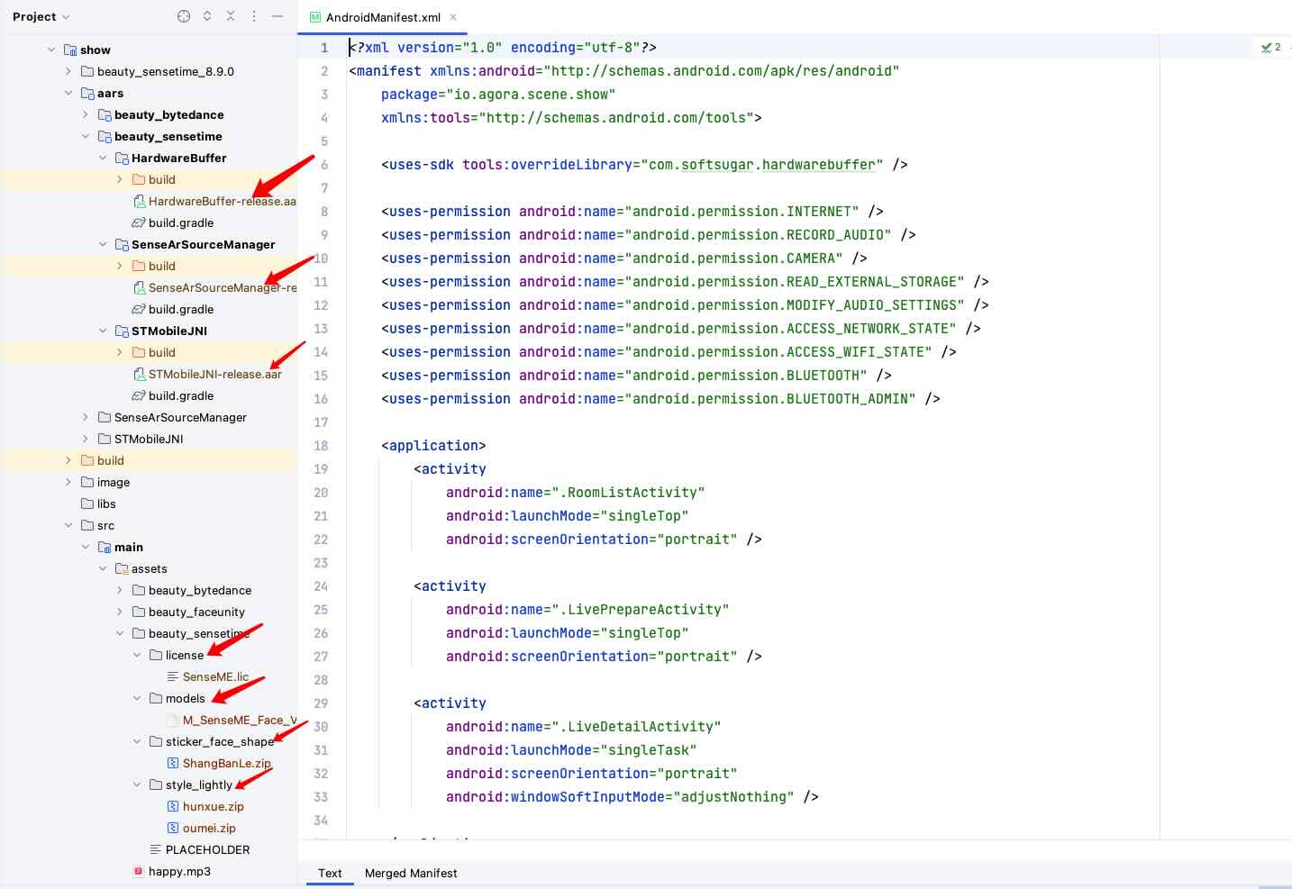The width and height of the screenshot is (1292, 889).
Task: Select the PLACEHOLDER file
Action: [x=207, y=849]
